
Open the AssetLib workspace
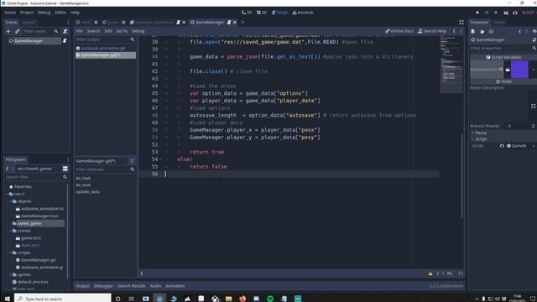click(303, 13)
